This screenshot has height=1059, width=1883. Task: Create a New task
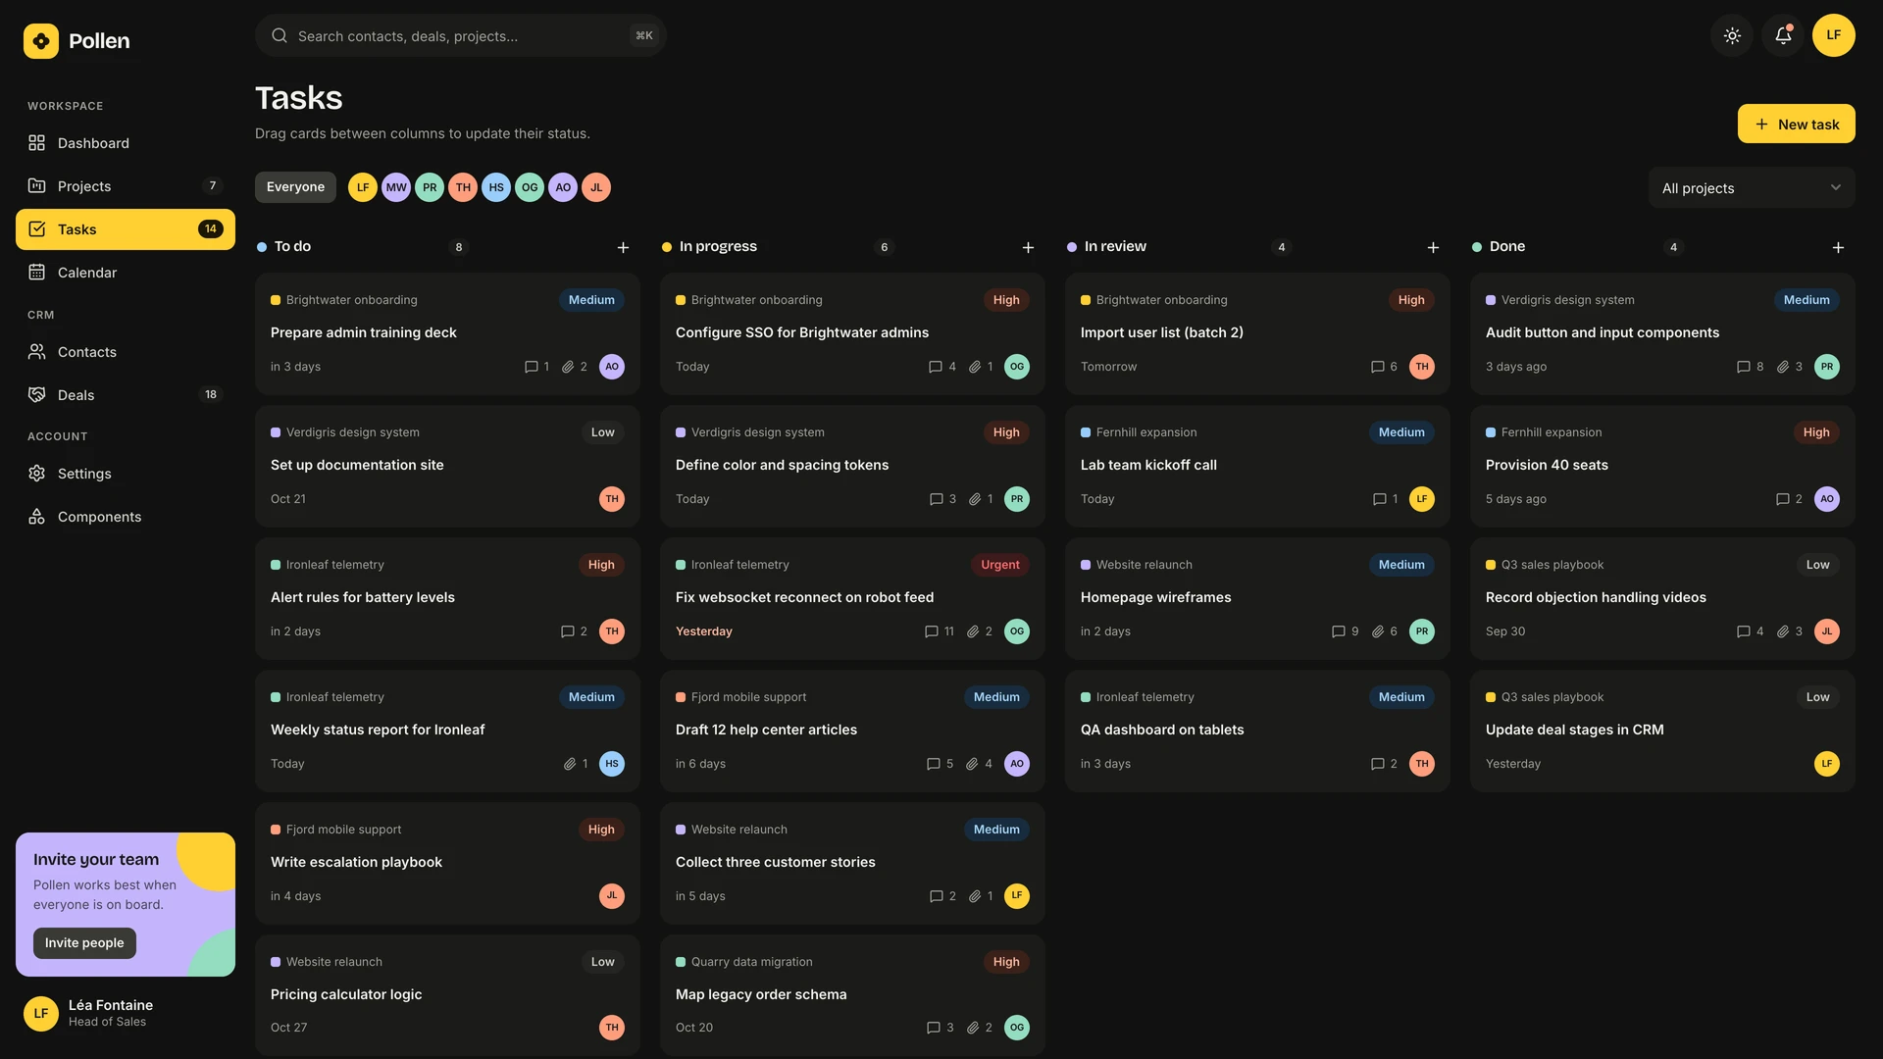(1796, 124)
